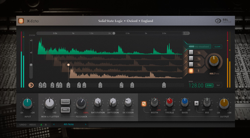Image resolution: width=250 pixels, height=138 pixels.
Task: Switch to the B preset slot
Action: pos(46,125)
